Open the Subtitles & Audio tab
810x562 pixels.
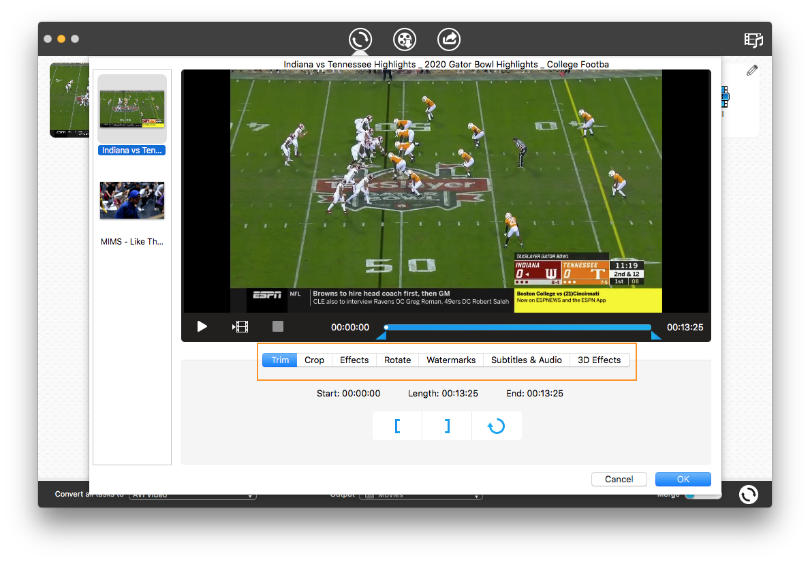coord(527,360)
